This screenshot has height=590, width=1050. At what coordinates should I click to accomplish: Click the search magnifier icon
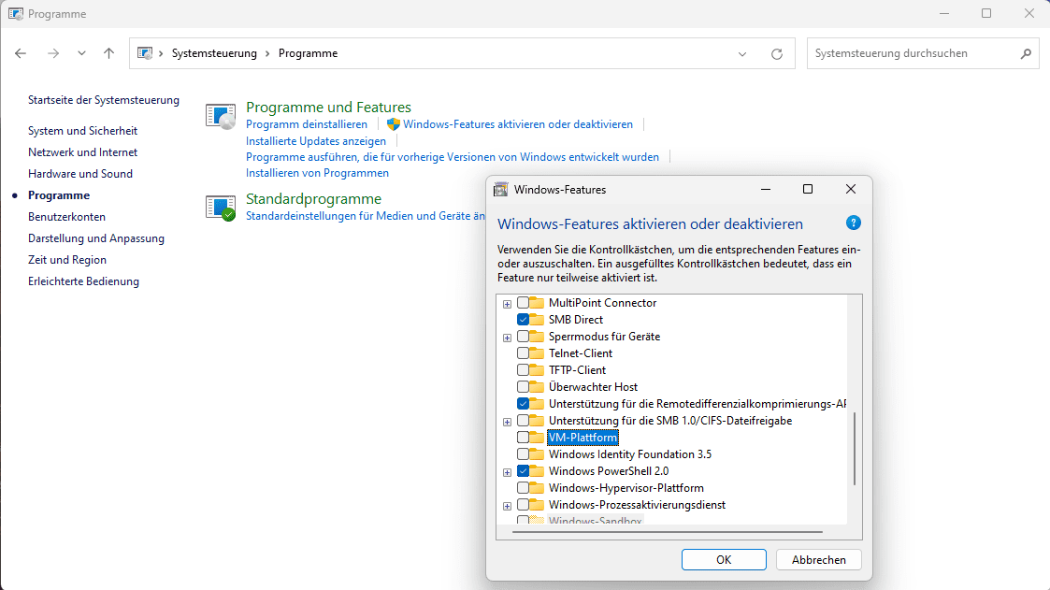[1026, 53]
